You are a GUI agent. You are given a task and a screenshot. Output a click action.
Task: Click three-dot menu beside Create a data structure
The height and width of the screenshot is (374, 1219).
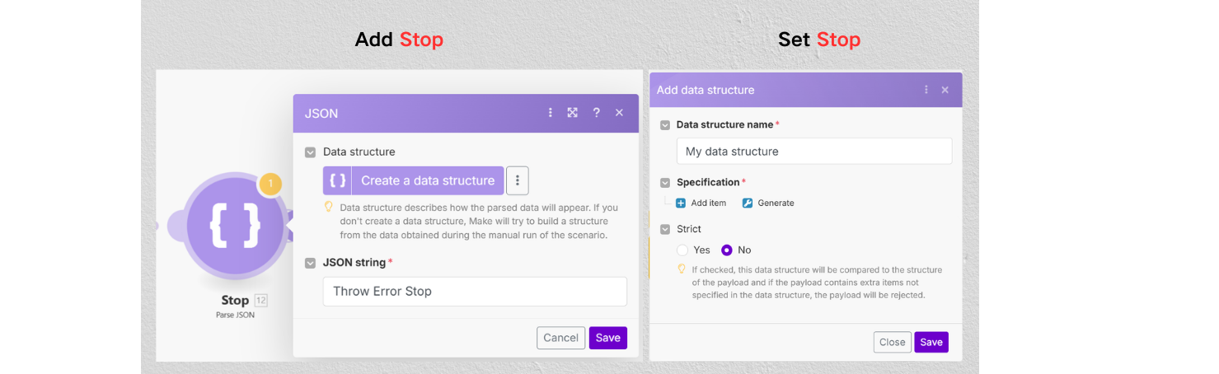point(517,180)
